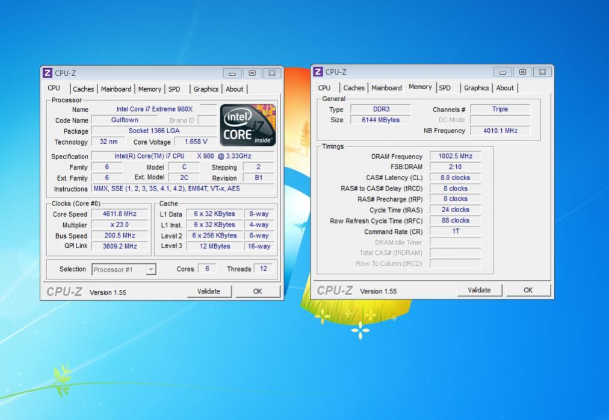Click Validate in left CPU-Z window

209,291
